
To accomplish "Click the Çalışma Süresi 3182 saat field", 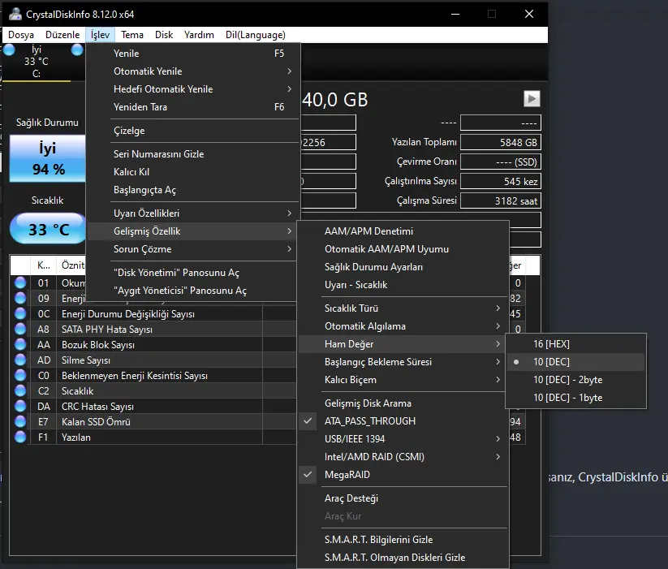I will tap(501, 200).
